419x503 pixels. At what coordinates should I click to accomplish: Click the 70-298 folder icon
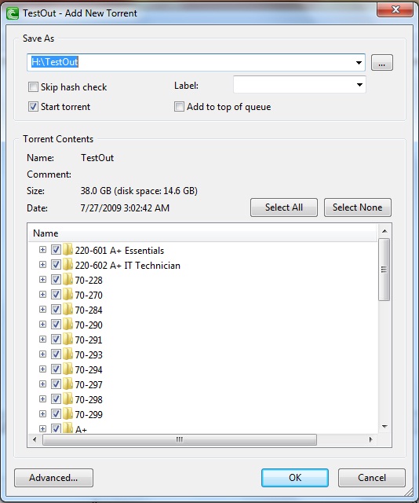67,398
